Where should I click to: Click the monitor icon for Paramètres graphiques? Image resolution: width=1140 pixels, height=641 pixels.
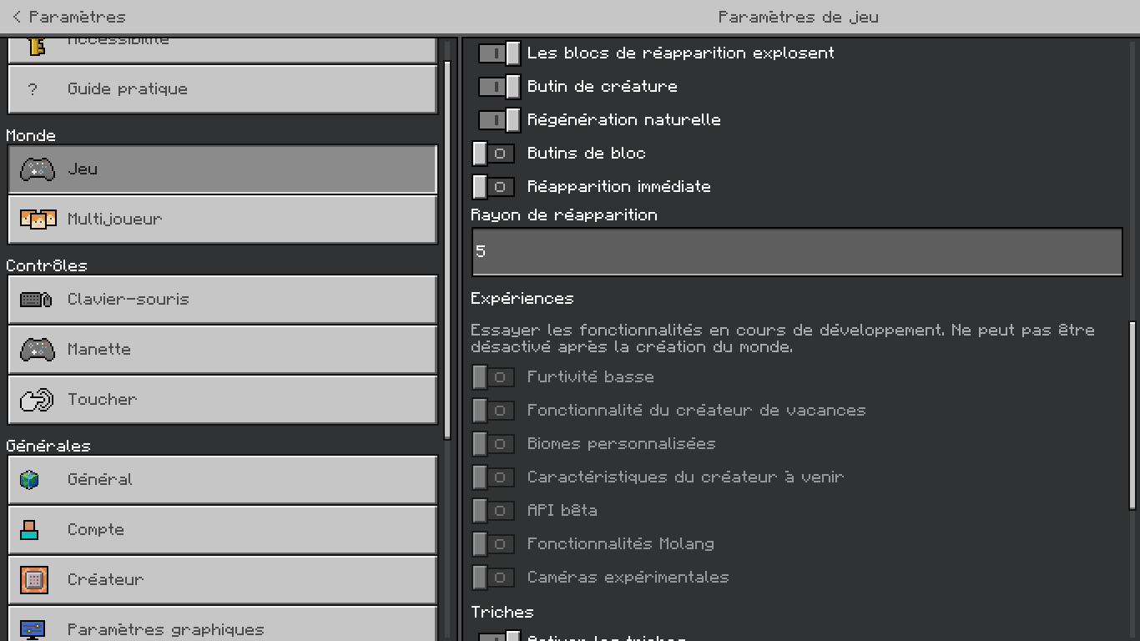click(33, 628)
